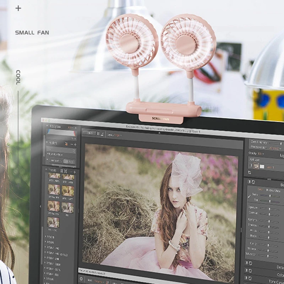Image resolution: width=284 pixels, height=284 pixels.
Task: Select the crop tool icon below the layers
Action: (250, 173)
